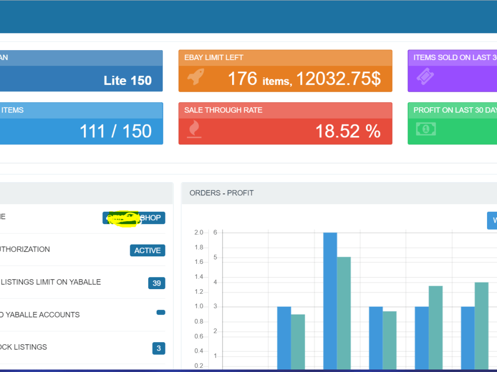Click the ticket icon in Items Sold card

pos(425,76)
